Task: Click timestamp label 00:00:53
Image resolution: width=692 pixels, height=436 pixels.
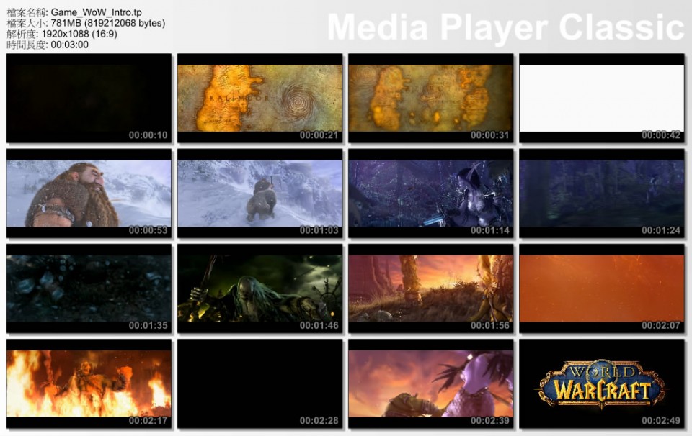Action: click(148, 230)
